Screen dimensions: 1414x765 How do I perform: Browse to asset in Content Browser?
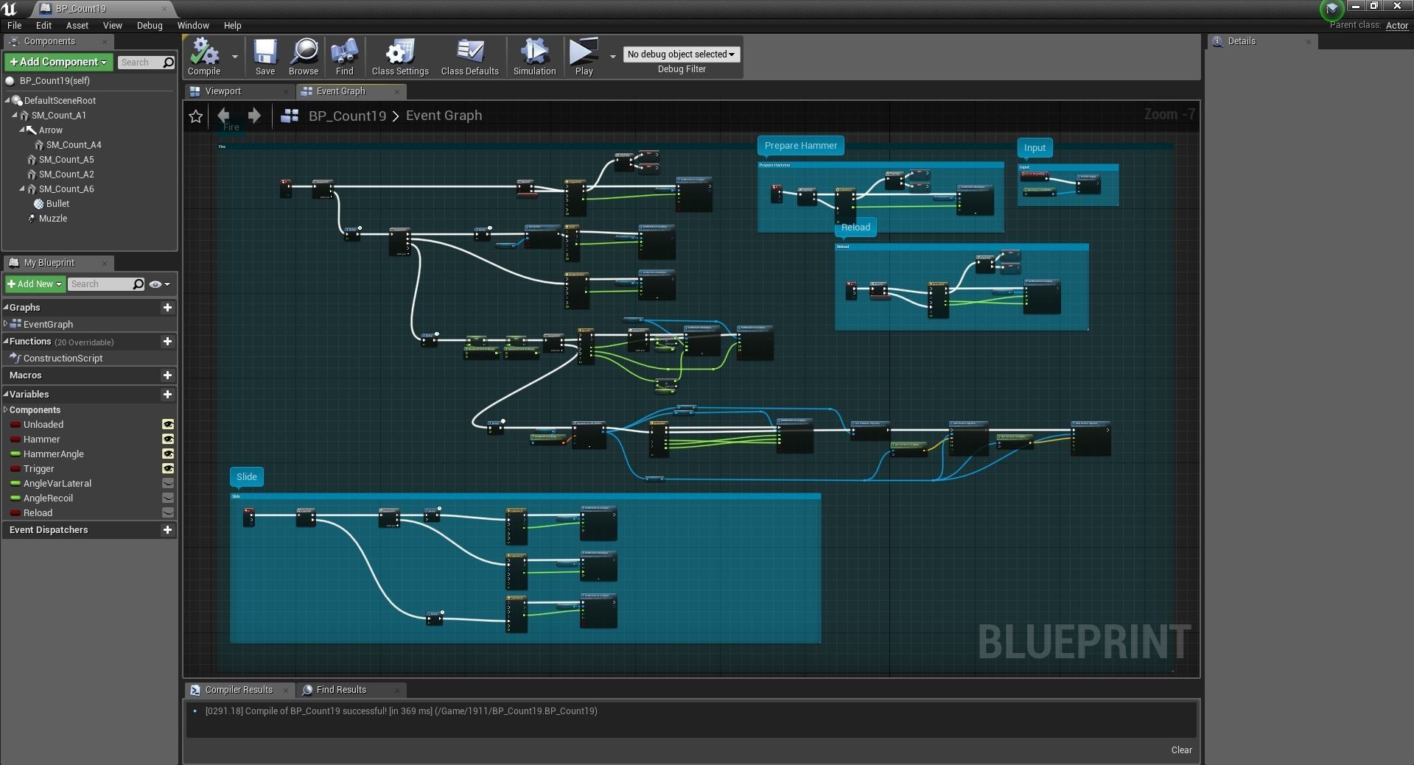pyautogui.click(x=304, y=57)
